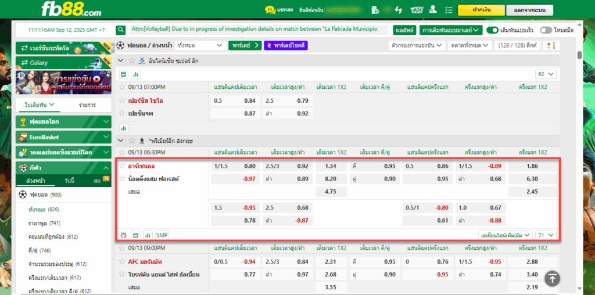Open the live chat Hi bubble icon

click(x=270, y=10)
